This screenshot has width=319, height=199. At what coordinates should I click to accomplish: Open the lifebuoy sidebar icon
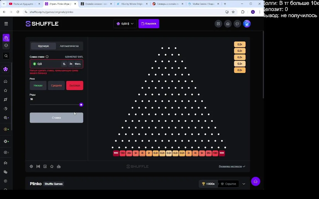(6, 141)
